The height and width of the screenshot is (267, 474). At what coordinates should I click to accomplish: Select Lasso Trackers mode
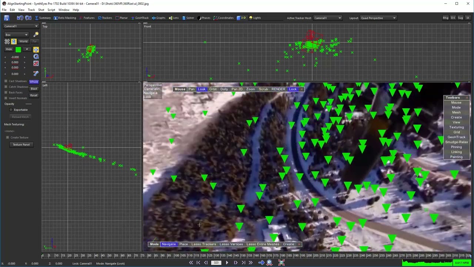(203, 244)
